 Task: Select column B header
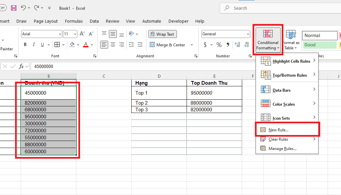pyautogui.click(x=49, y=76)
